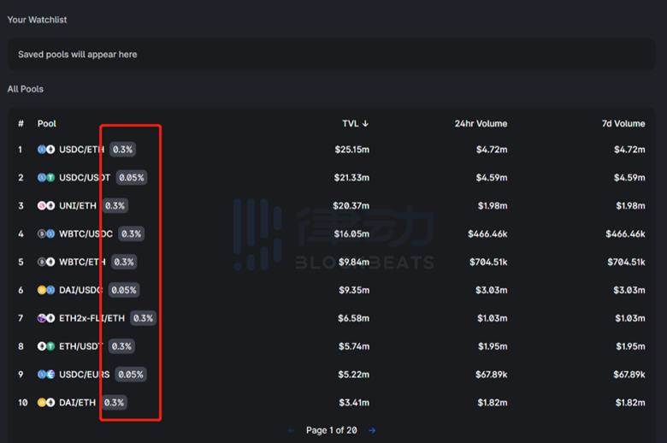Click the 0.05% fee badge on USDC/USDT
The width and height of the screenshot is (667, 443).
coord(132,177)
